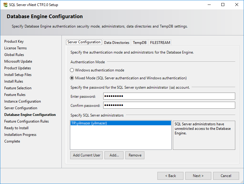
Task: Click the Ready to Install step
Action: (16, 128)
